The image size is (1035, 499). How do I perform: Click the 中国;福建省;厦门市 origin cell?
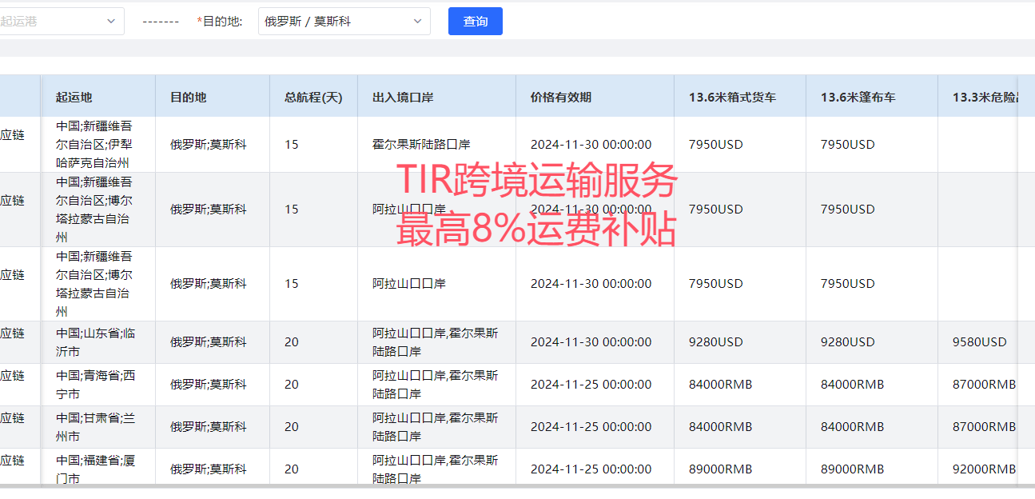click(94, 469)
